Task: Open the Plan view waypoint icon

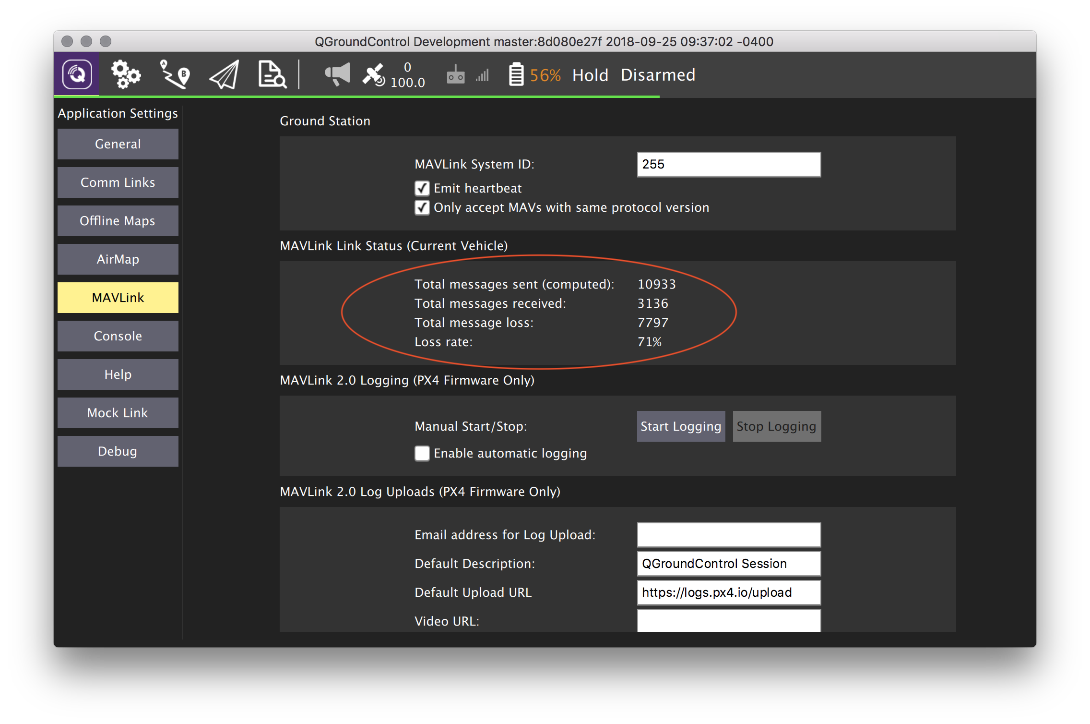Action: pyautogui.click(x=175, y=74)
